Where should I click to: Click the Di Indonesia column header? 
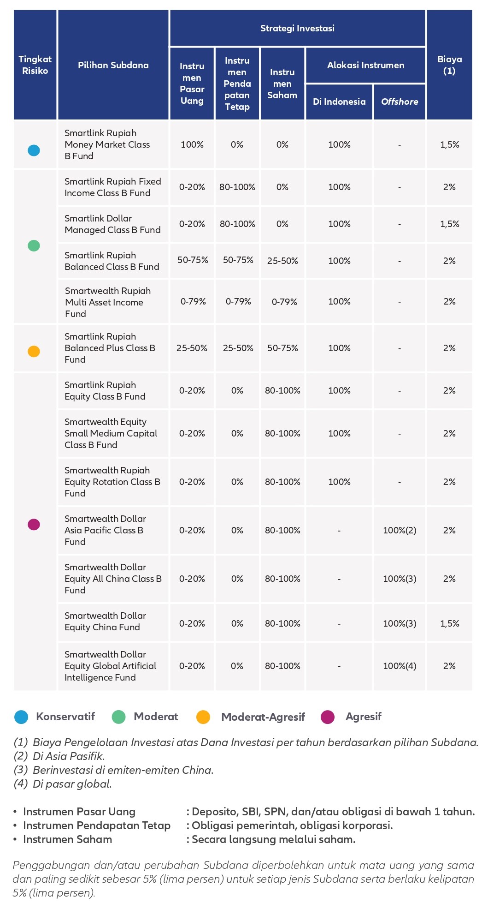(x=339, y=102)
